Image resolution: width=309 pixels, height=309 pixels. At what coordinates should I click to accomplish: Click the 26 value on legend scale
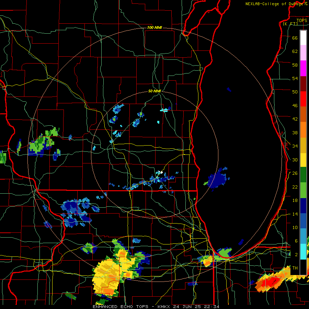pyautogui.click(x=295, y=173)
